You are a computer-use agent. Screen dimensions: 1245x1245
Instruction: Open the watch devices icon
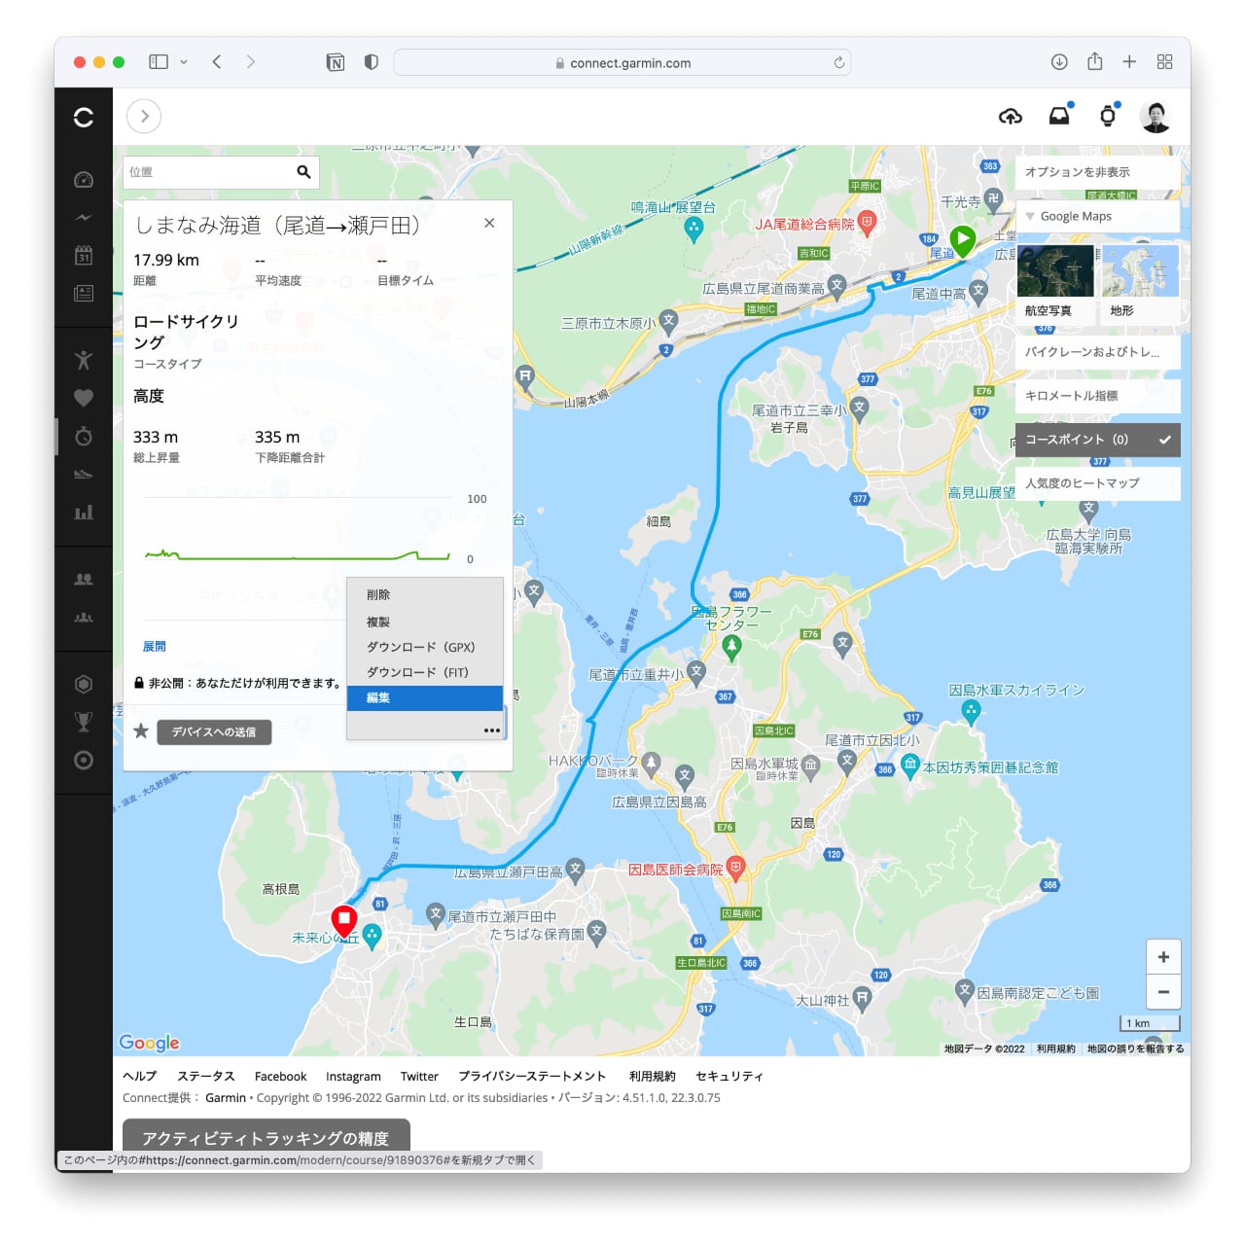pos(1108,117)
